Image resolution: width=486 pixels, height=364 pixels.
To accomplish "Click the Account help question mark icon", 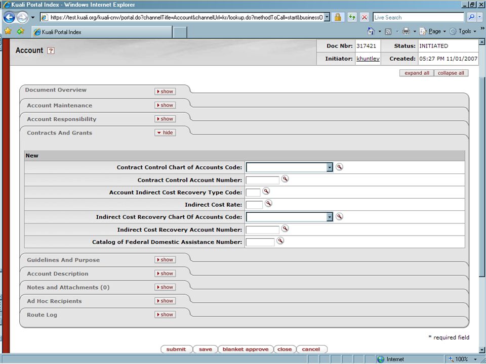I will 51,51.
